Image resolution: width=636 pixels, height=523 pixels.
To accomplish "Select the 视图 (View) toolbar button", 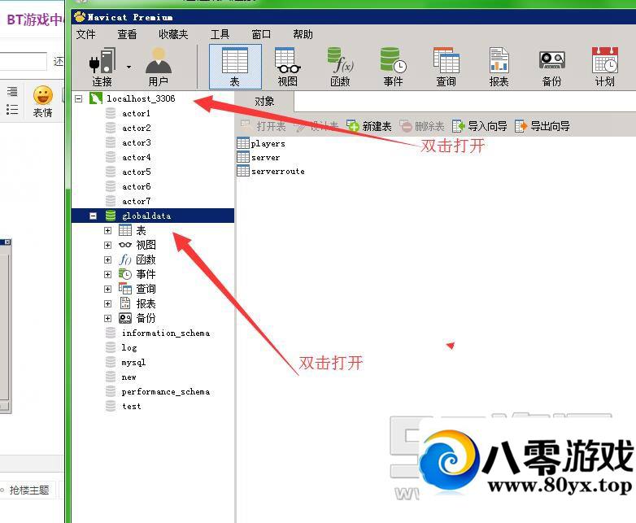I will (x=288, y=67).
